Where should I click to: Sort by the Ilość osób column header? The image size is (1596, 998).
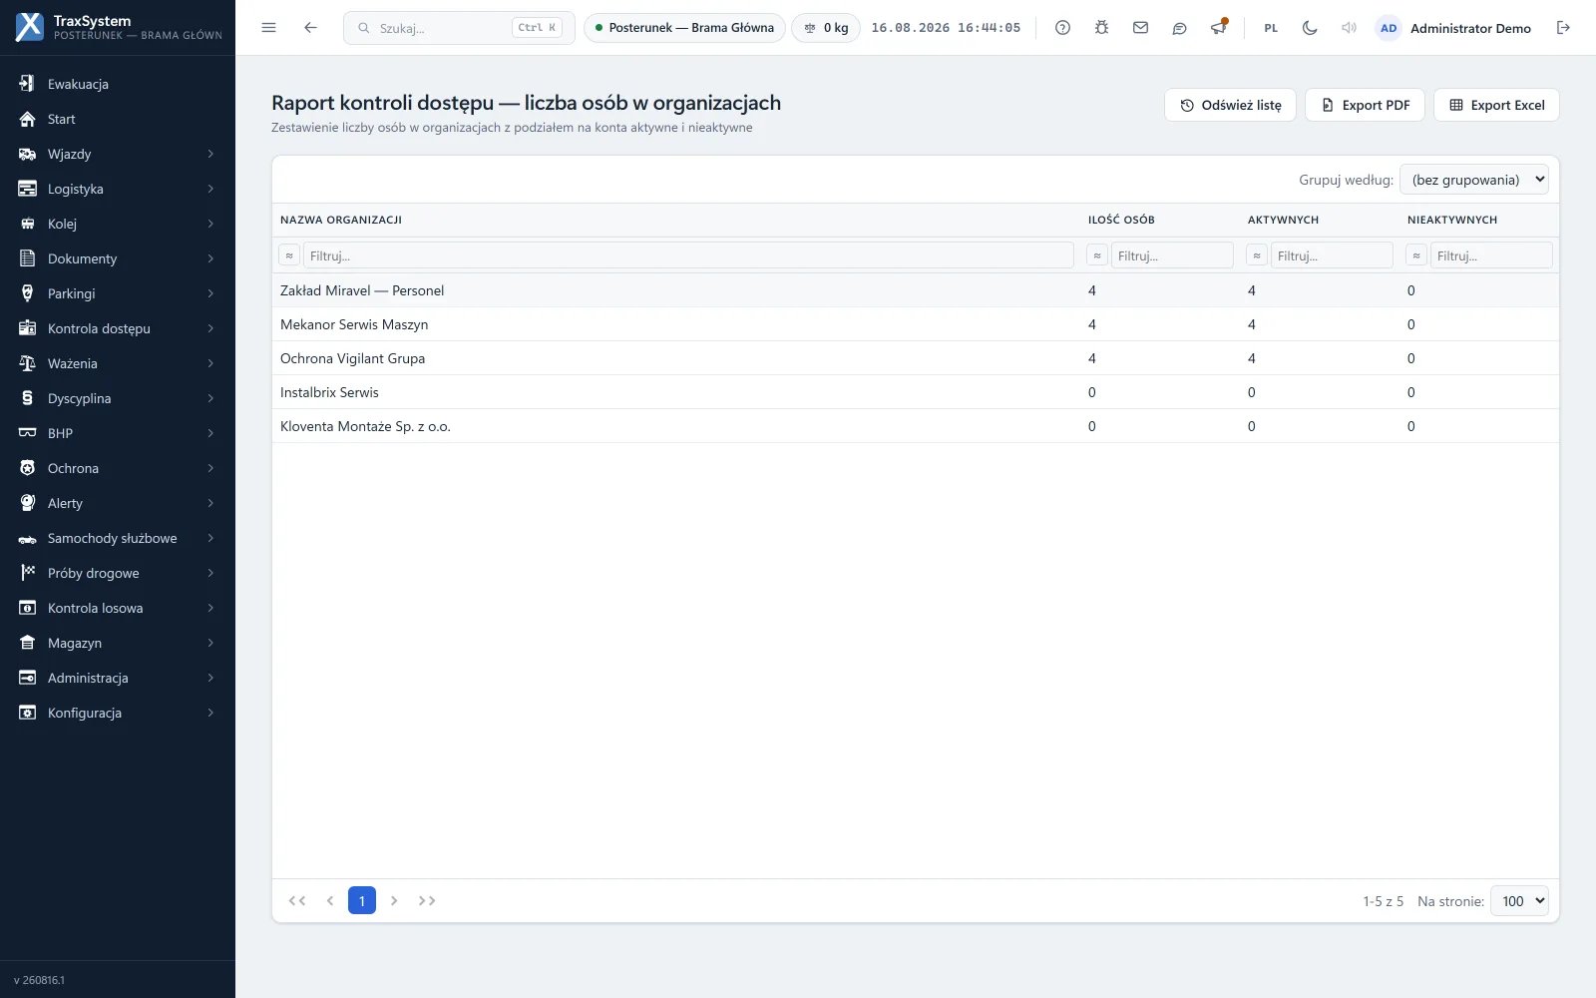point(1121,220)
